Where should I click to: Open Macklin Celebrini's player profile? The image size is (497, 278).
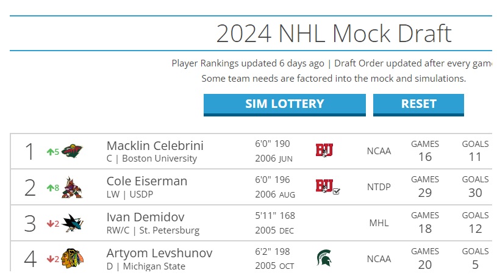tap(155, 146)
